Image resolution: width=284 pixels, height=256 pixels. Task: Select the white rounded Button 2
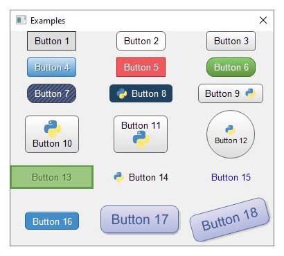tap(141, 41)
